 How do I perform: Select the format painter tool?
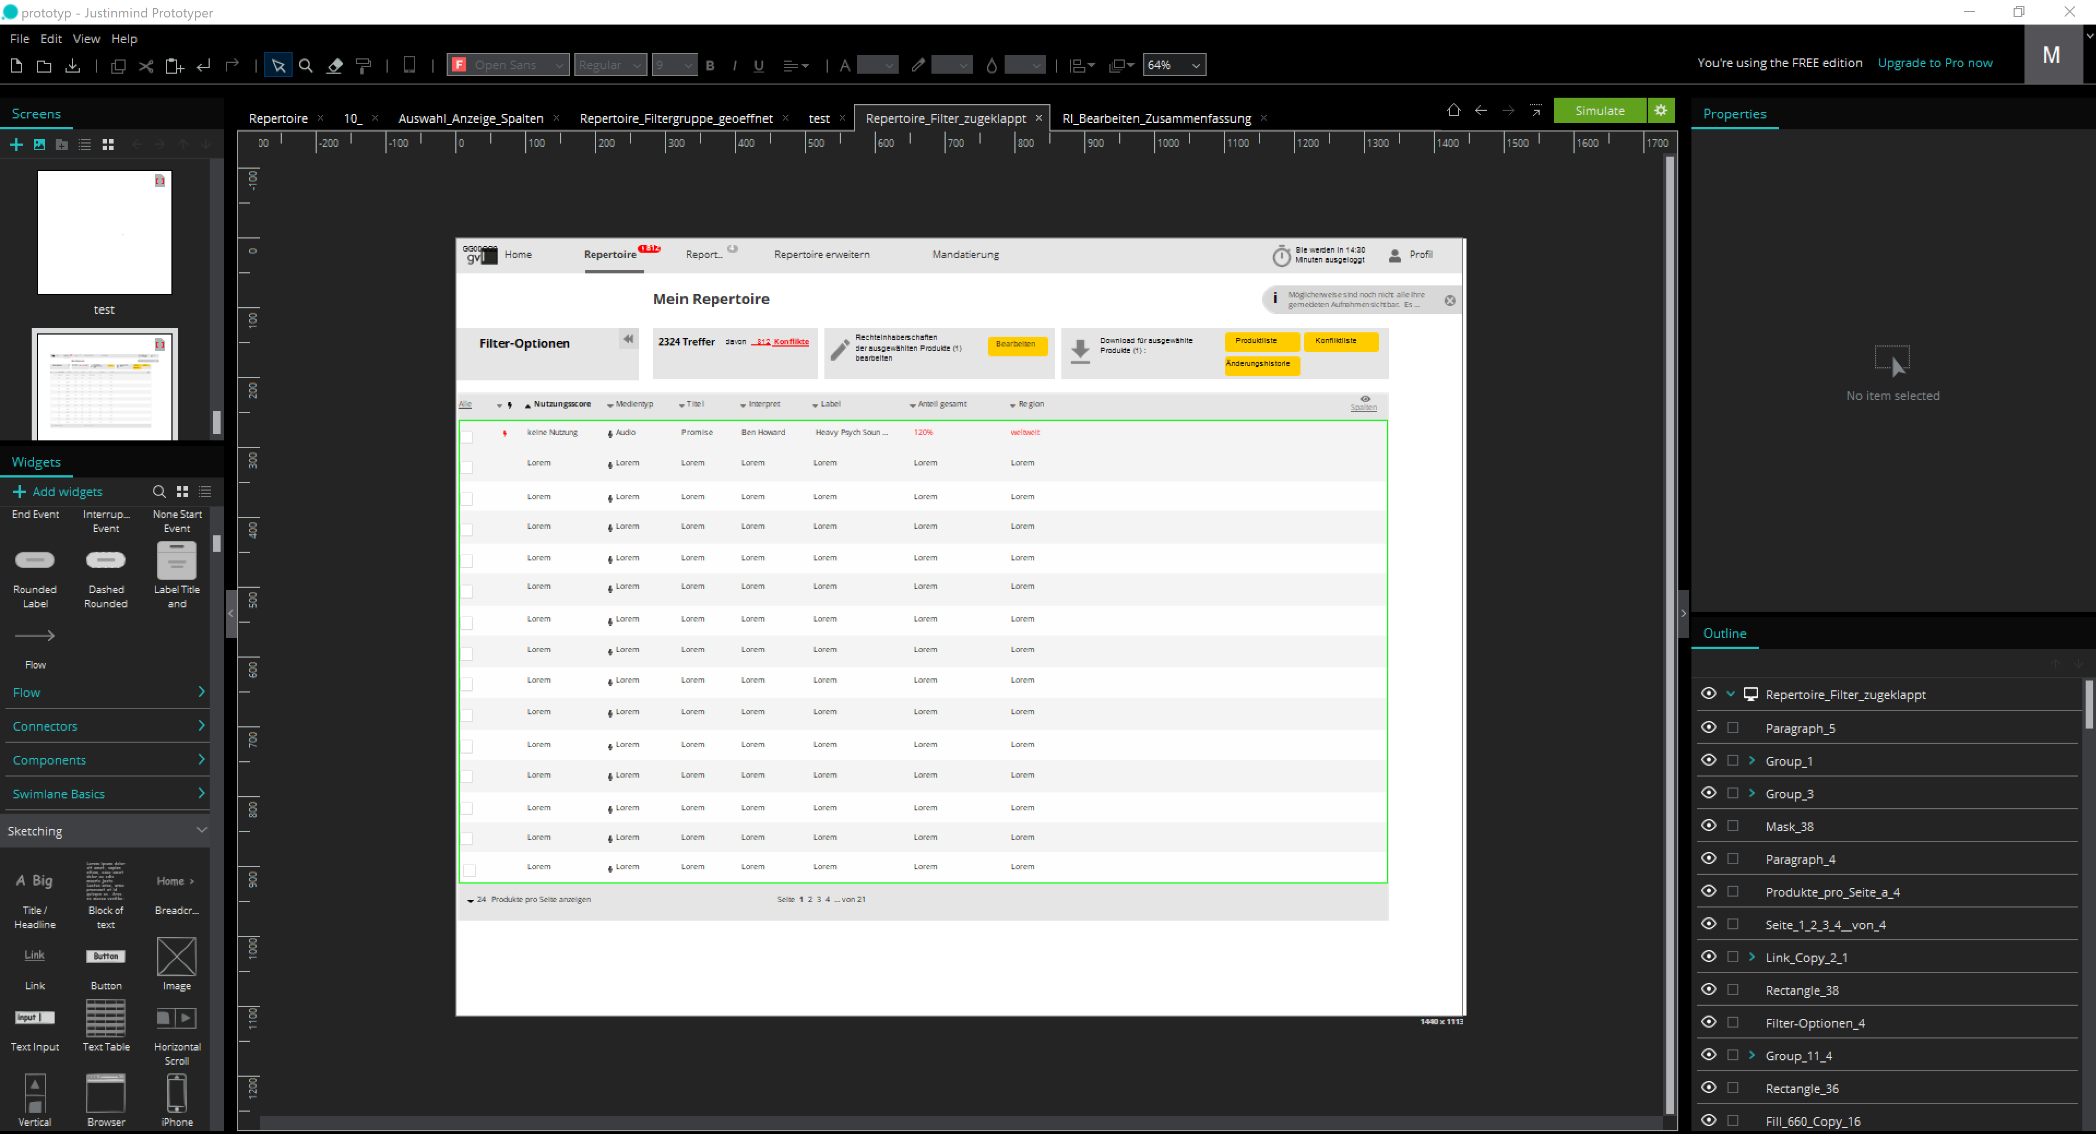tap(364, 65)
